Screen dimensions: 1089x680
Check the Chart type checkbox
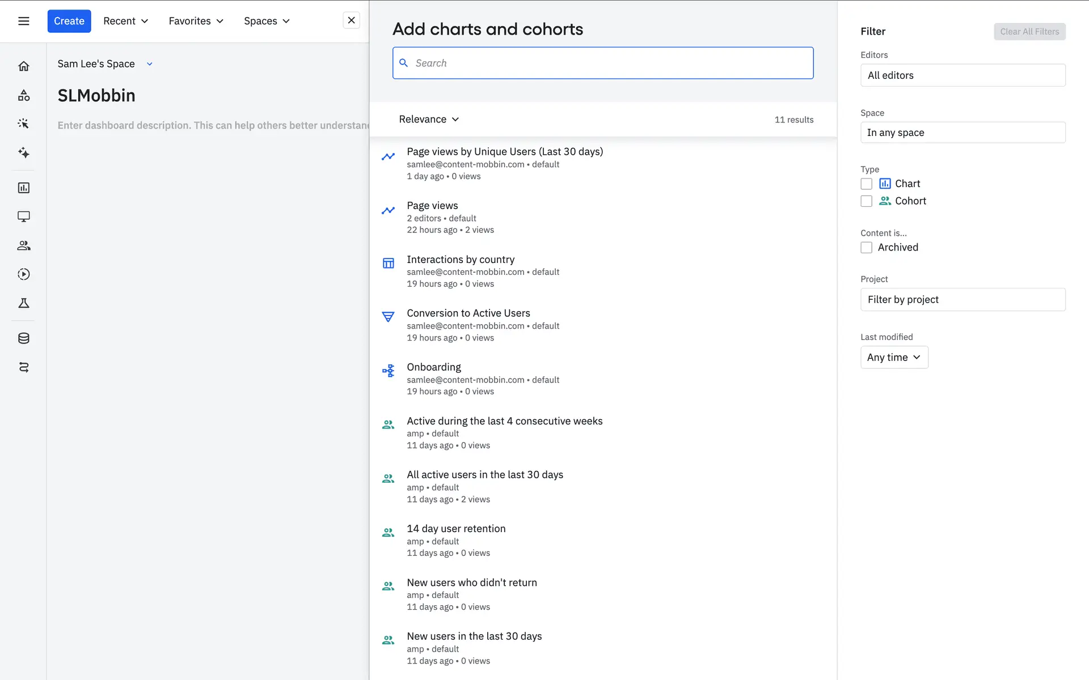pos(866,184)
